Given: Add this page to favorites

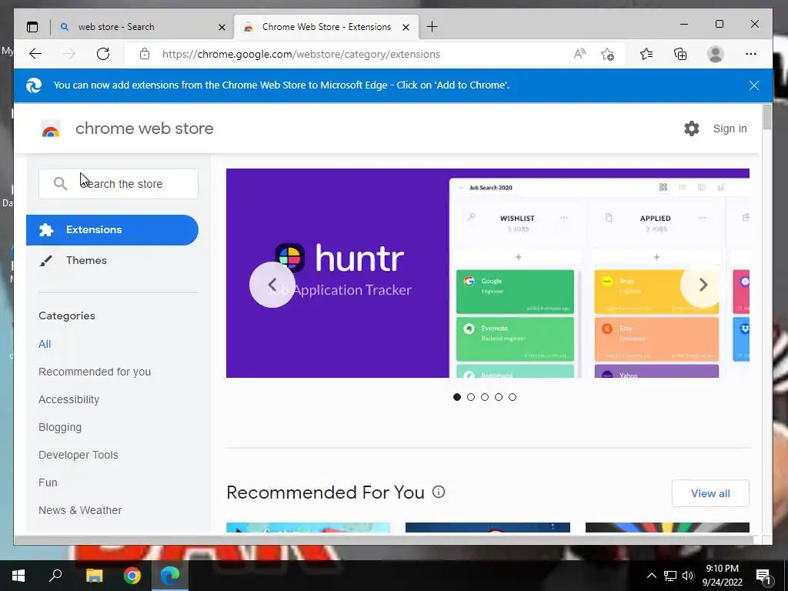Looking at the screenshot, I should coord(608,54).
